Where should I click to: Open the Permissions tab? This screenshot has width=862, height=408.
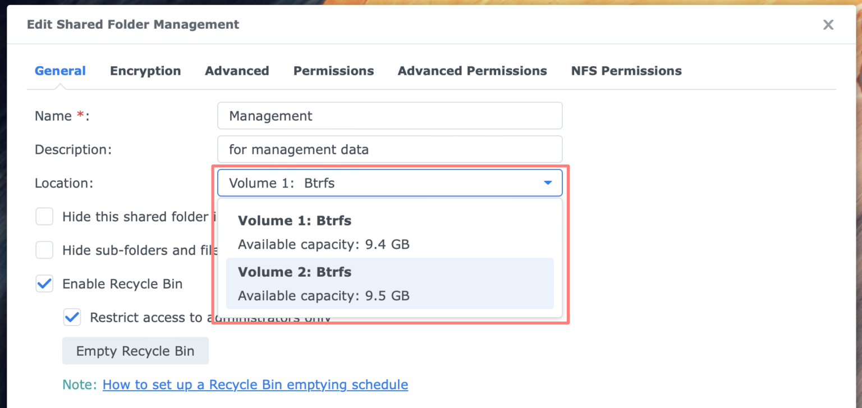(333, 71)
